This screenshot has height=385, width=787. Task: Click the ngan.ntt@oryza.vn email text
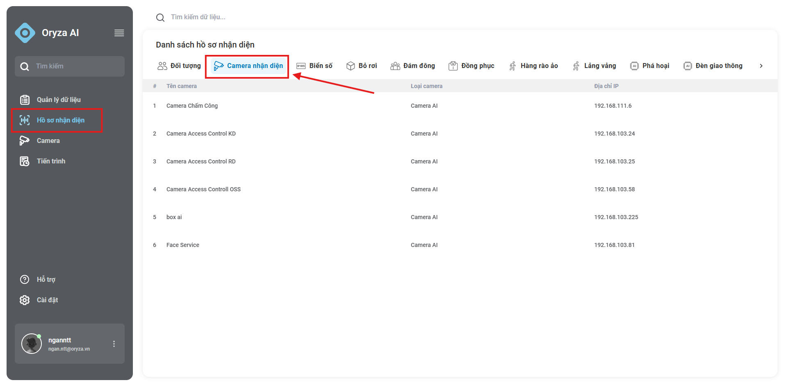click(69, 349)
